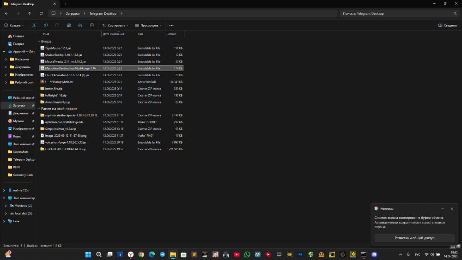462x260 pixels.
Task: Open a new Explorer tab with plus
Action: pos(65,4)
